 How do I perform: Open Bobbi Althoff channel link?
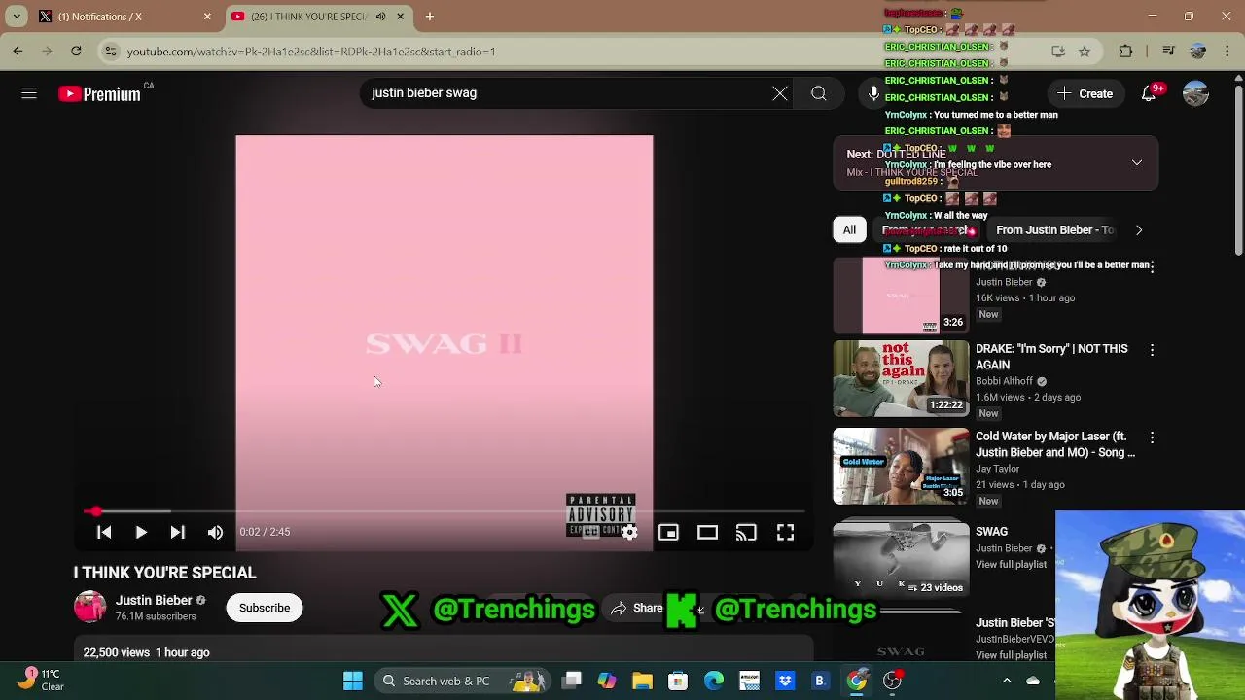[x=1005, y=381]
